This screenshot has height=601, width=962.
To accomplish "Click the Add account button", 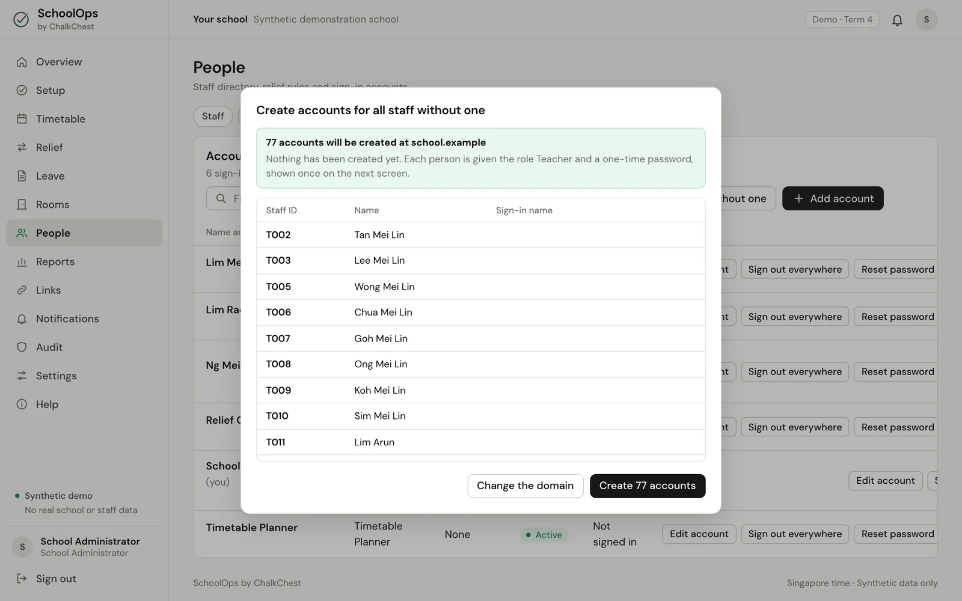I will click(833, 198).
